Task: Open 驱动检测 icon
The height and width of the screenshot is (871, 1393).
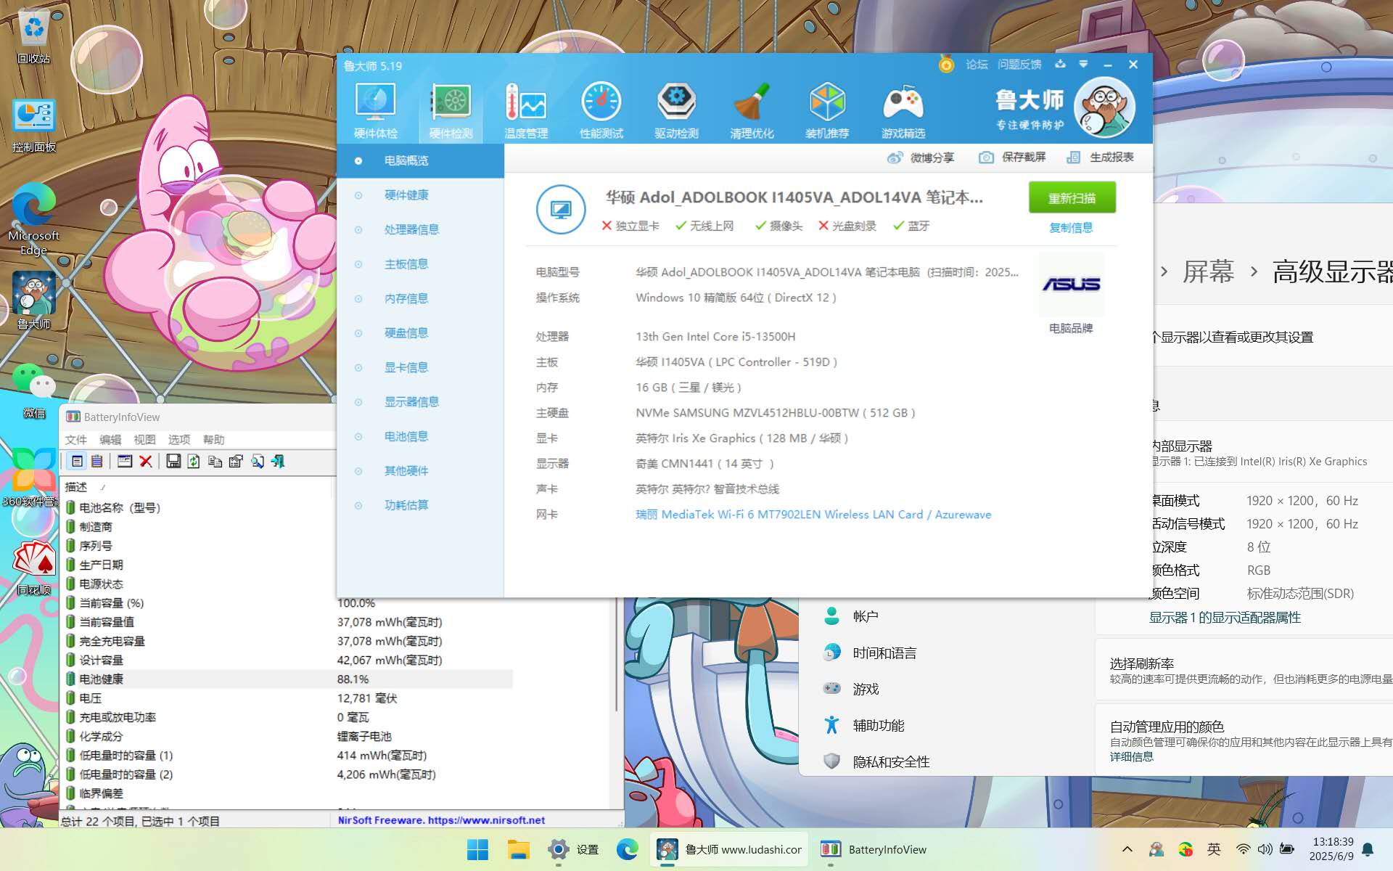Action: click(676, 110)
